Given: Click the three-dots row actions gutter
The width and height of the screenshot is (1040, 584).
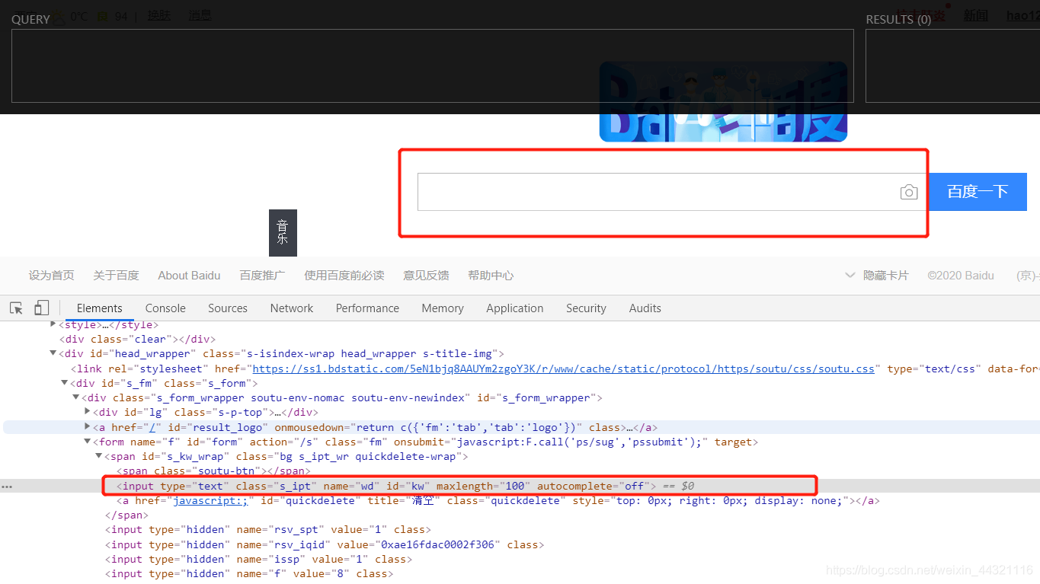Looking at the screenshot, I should (x=7, y=486).
